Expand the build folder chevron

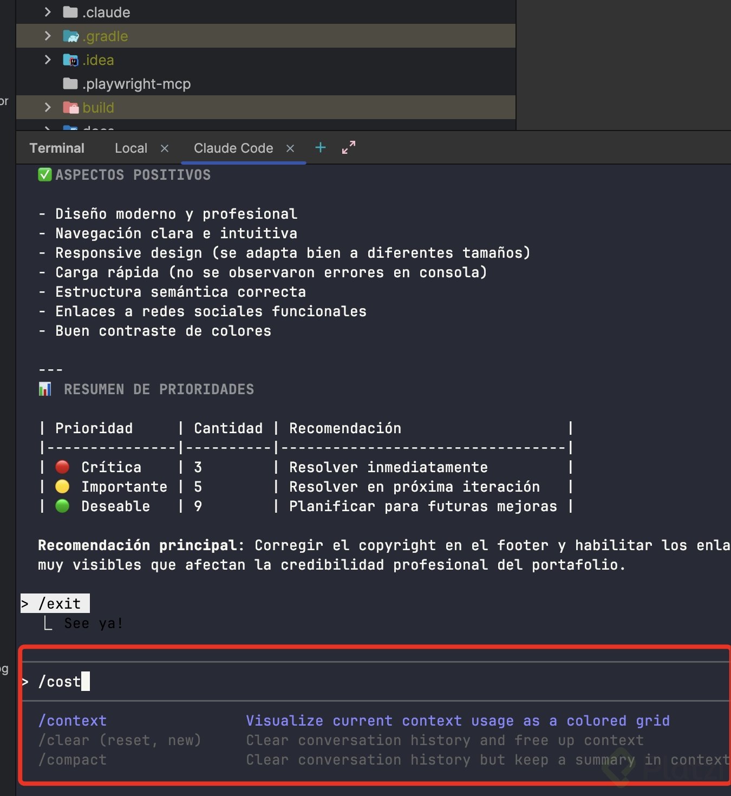coord(48,108)
